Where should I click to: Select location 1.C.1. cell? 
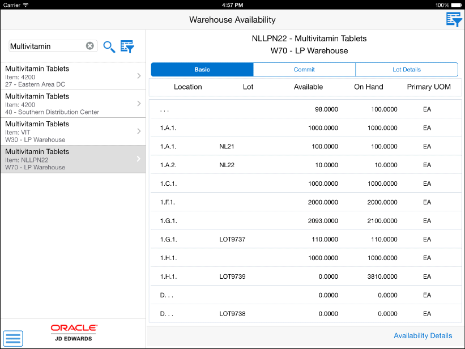click(x=168, y=184)
